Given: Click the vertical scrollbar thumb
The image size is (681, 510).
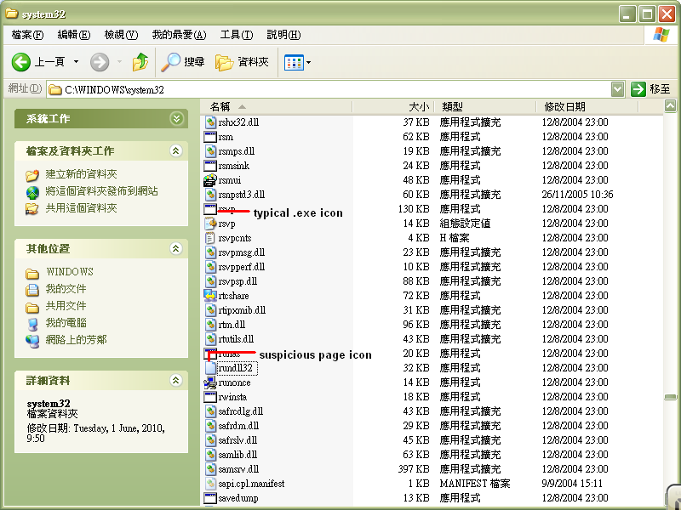Looking at the screenshot, I should tap(670, 397).
